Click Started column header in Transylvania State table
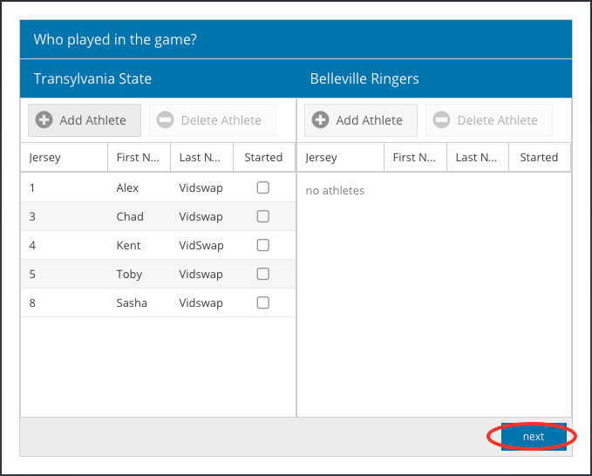The width and height of the screenshot is (592, 476). [x=264, y=158]
